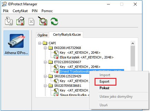Select the SR0206125229429 tree row

tap(68, 76)
